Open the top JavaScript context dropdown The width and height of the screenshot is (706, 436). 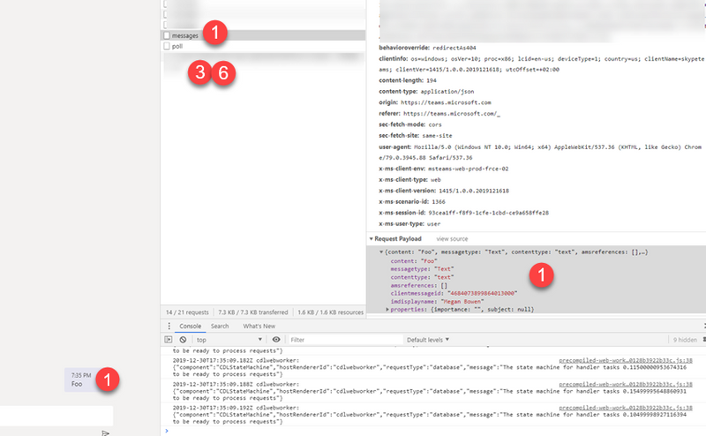(229, 339)
